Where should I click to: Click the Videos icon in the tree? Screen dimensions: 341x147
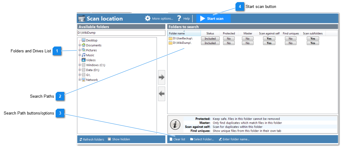(83, 60)
